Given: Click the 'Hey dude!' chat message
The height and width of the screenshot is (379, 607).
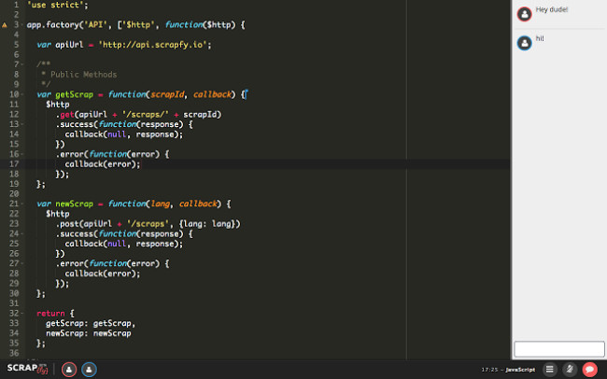Looking at the screenshot, I should [x=552, y=10].
